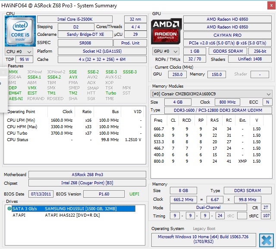Image resolution: width=276 pixels, height=249 pixels.
Task: Click the GDDR5 SDRAM memory type field
Action: 228,51
